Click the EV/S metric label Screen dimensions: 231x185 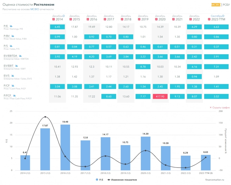point(6,75)
